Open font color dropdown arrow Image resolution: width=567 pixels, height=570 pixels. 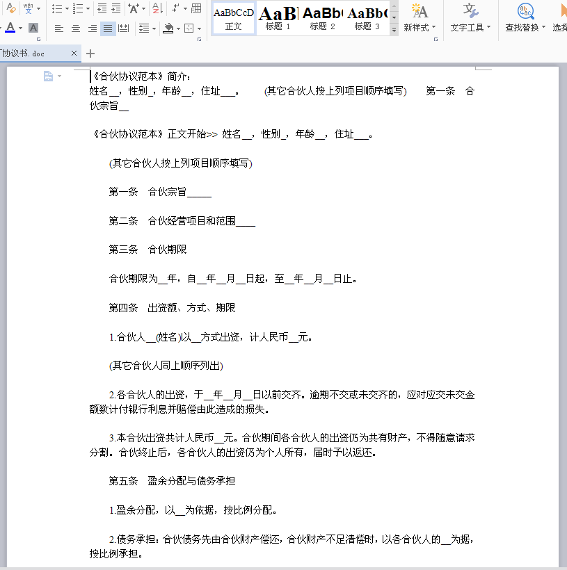tap(20, 28)
